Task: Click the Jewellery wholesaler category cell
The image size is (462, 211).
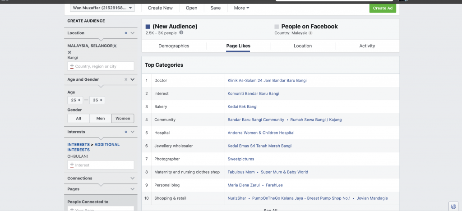Action: (188, 146)
